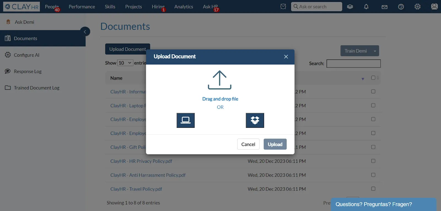
Task: Open the People menu
Action: click(52, 7)
